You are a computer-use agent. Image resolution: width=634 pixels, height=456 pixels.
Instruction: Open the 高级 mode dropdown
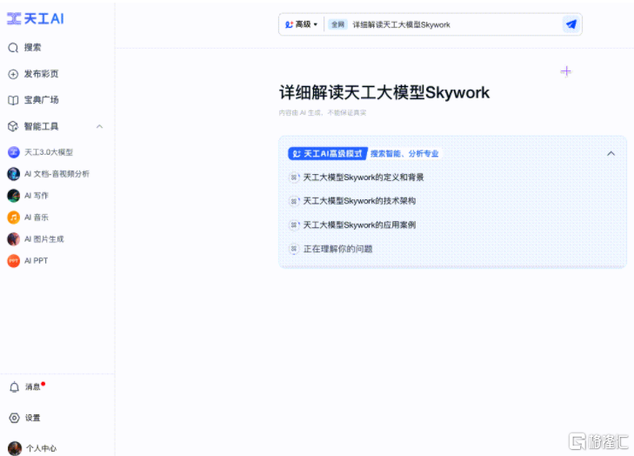click(301, 24)
